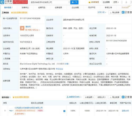Switch to the 企业发展 tab
This screenshot has height=116, width=132.
click(75, 8)
